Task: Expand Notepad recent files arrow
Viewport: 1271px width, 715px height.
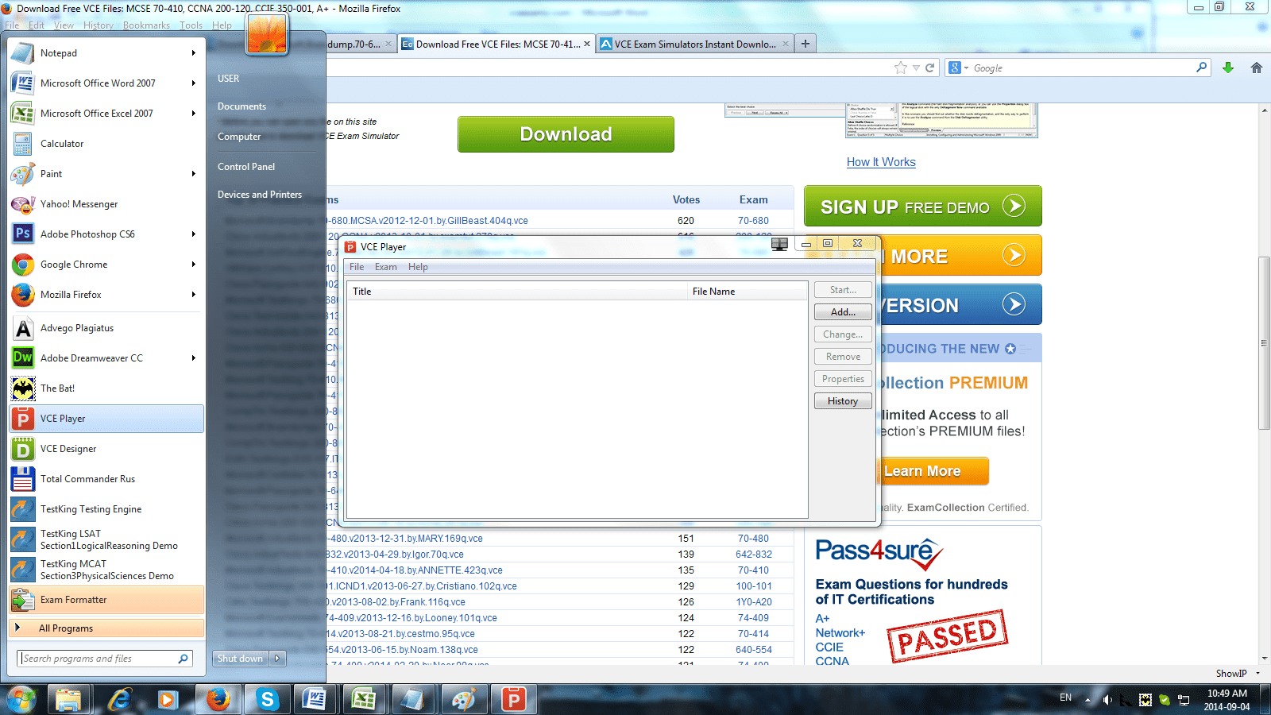Action: [193, 53]
